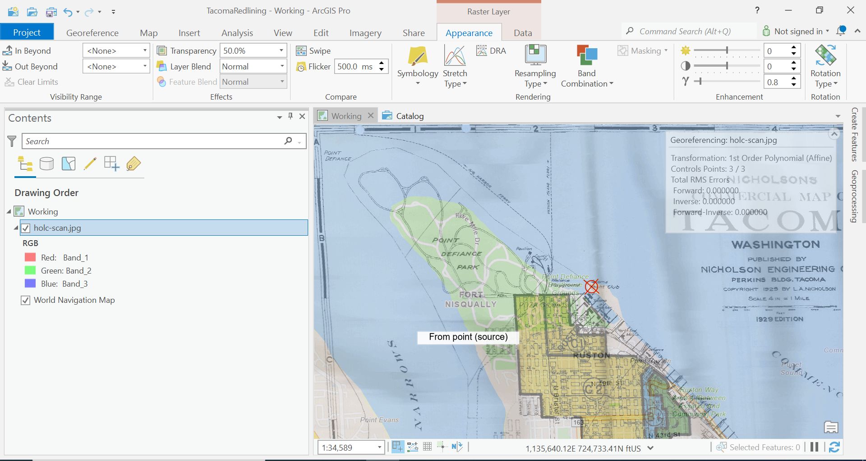The image size is (866, 461).
Task: Open Resampling Type menu
Action: [x=535, y=66]
